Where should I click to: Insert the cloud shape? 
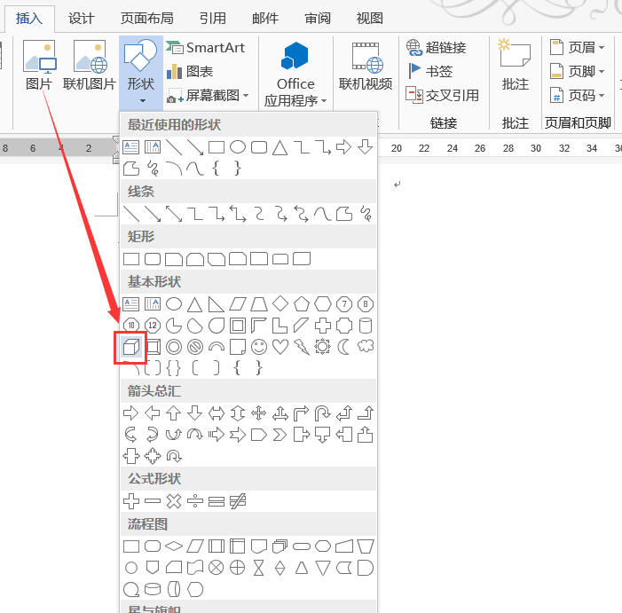point(365,347)
